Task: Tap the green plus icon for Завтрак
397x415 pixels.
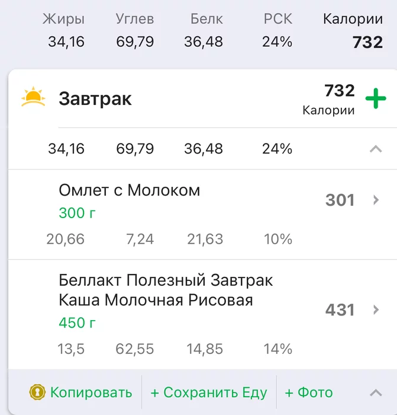Action: tap(376, 98)
